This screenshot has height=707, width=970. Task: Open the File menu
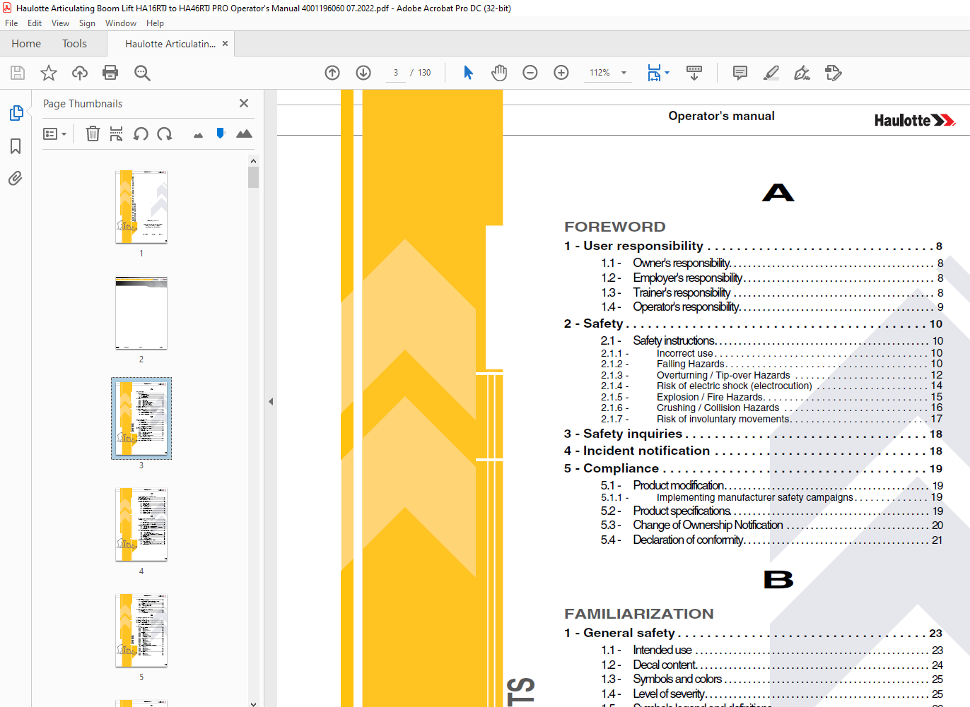click(11, 23)
